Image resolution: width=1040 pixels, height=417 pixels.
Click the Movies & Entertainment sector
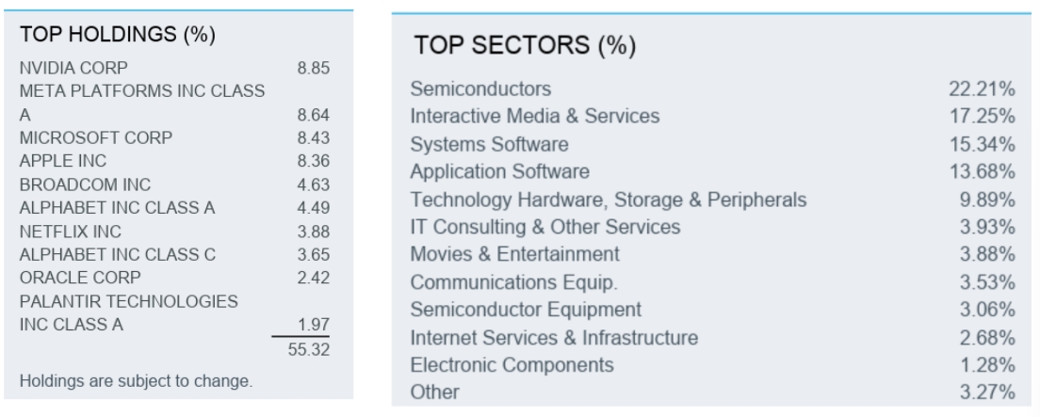pyautogui.click(x=514, y=254)
